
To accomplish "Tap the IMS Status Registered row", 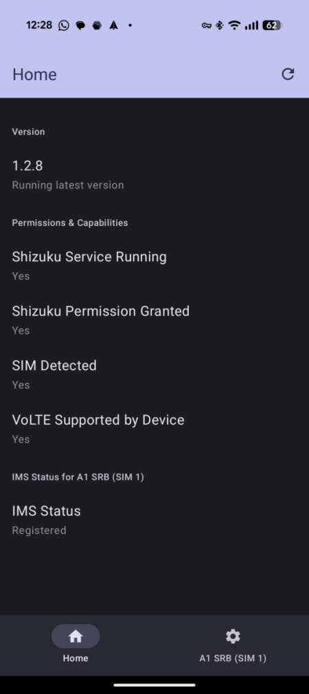I will (x=154, y=520).
